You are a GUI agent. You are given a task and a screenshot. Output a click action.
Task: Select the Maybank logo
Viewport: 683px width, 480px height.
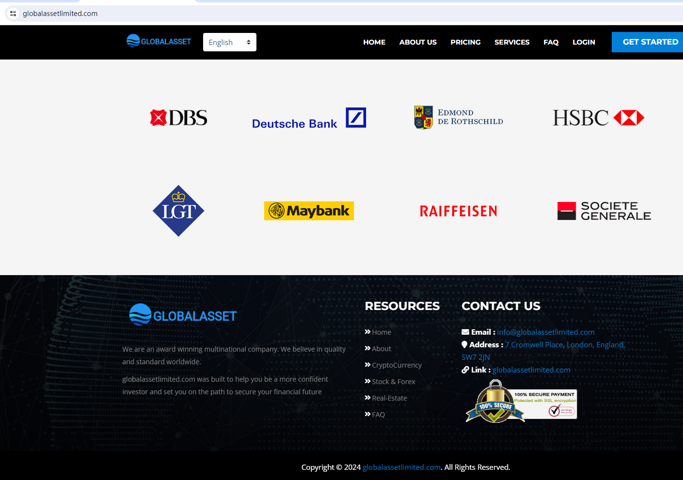(309, 211)
